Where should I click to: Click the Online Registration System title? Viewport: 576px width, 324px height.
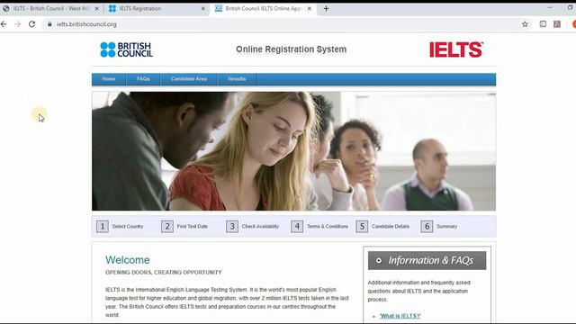click(x=291, y=49)
